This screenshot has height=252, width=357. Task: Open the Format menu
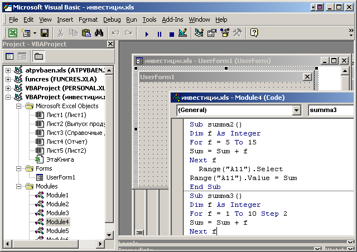click(88, 20)
